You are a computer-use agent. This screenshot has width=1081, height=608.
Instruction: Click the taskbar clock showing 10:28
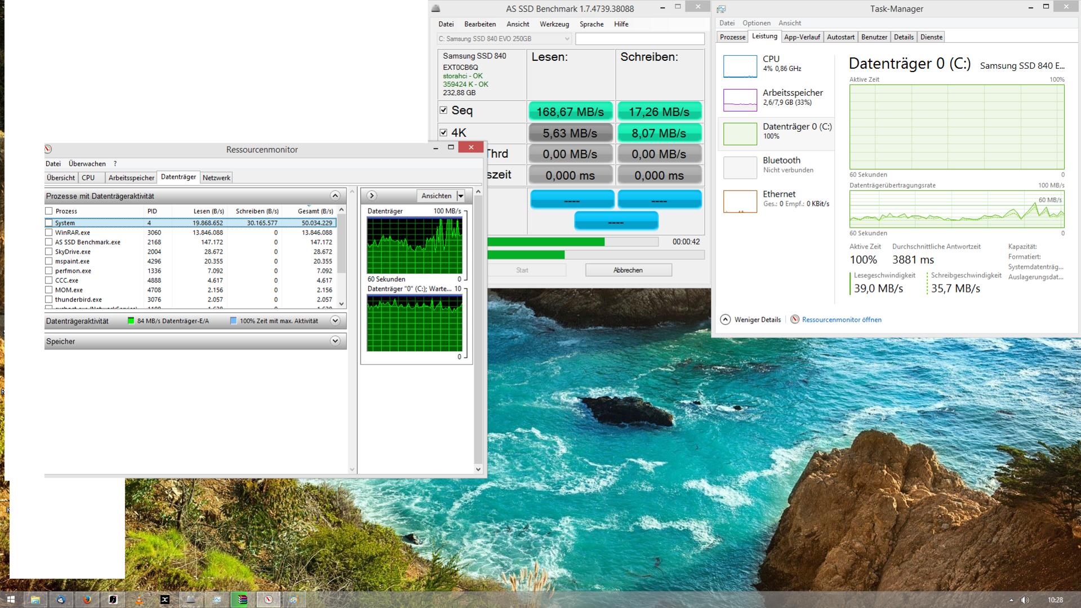(x=1056, y=600)
